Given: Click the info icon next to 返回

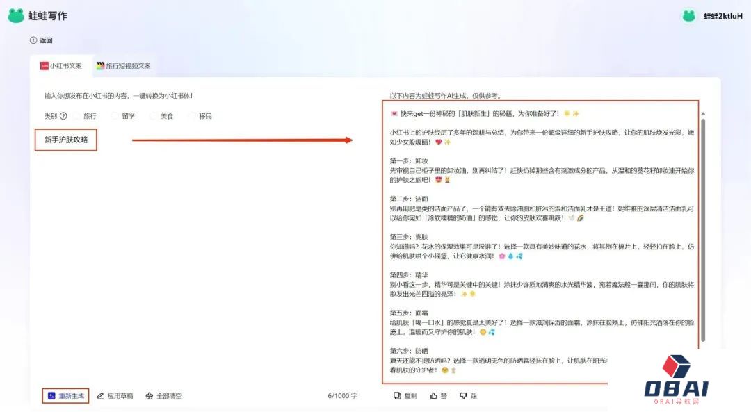Looking at the screenshot, I should [x=33, y=41].
